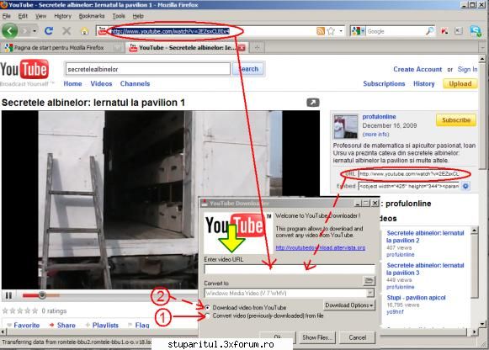489x350 pixels.
Task: Subscribe to profulonline channel
Action: (456, 119)
